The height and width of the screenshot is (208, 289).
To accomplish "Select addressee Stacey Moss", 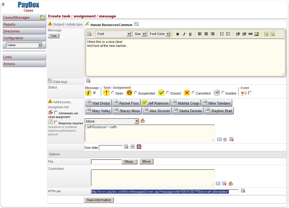I will (127, 111).
